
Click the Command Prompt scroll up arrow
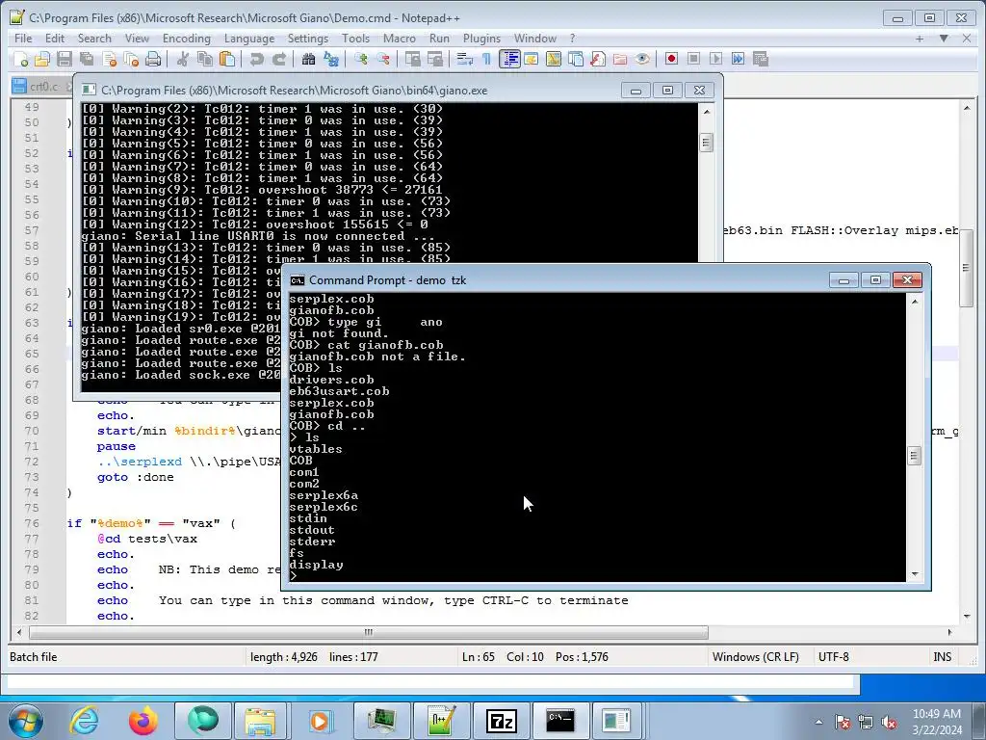click(x=915, y=302)
